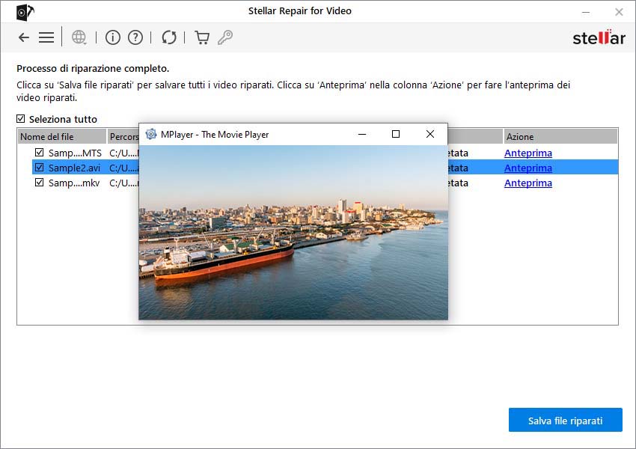Click the Stellar Repair app logo icon
Image resolution: width=636 pixels, height=449 pixels.
tap(25, 12)
